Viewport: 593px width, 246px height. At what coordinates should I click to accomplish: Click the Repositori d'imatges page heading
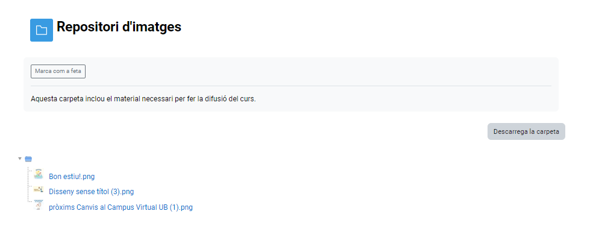click(119, 27)
